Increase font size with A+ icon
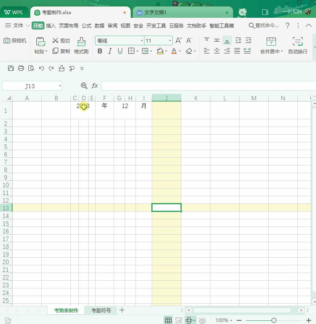The height and width of the screenshot is (324, 316). [178, 40]
